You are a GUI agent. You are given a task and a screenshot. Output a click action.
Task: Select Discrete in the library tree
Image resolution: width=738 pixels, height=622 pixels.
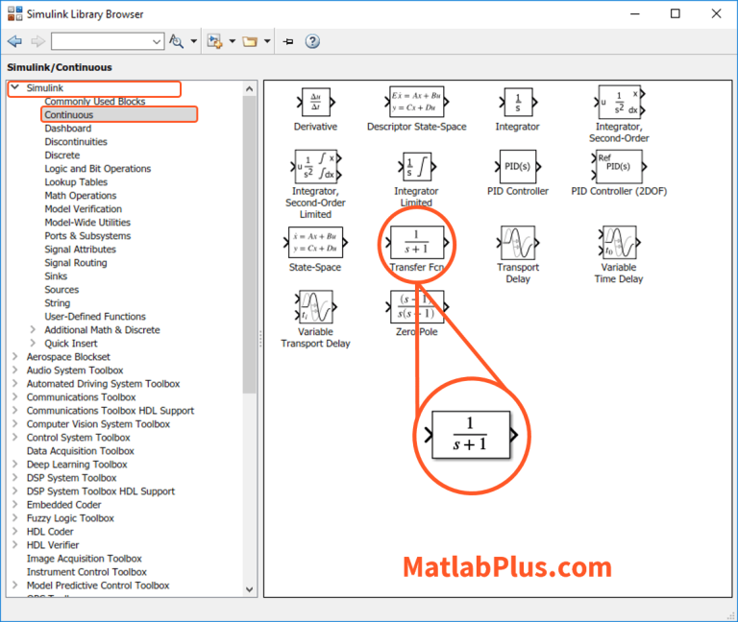point(62,155)
